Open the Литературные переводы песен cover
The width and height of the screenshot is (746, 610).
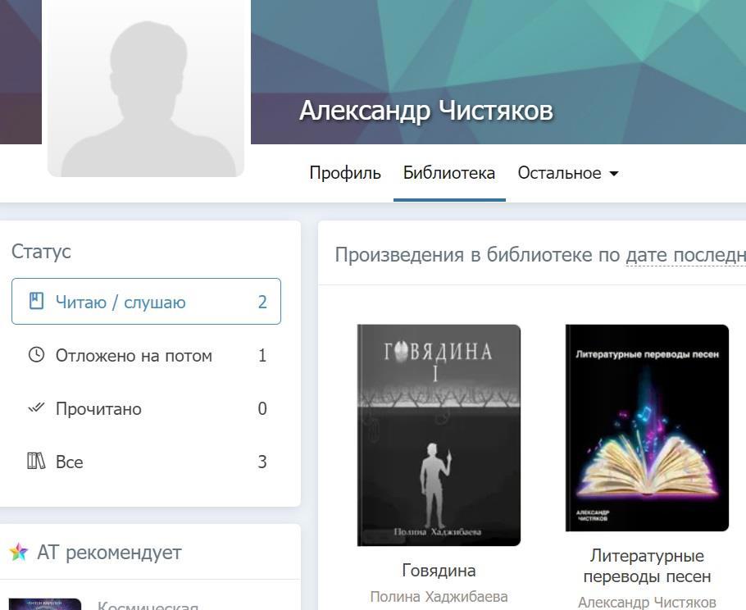pos(647,428)
